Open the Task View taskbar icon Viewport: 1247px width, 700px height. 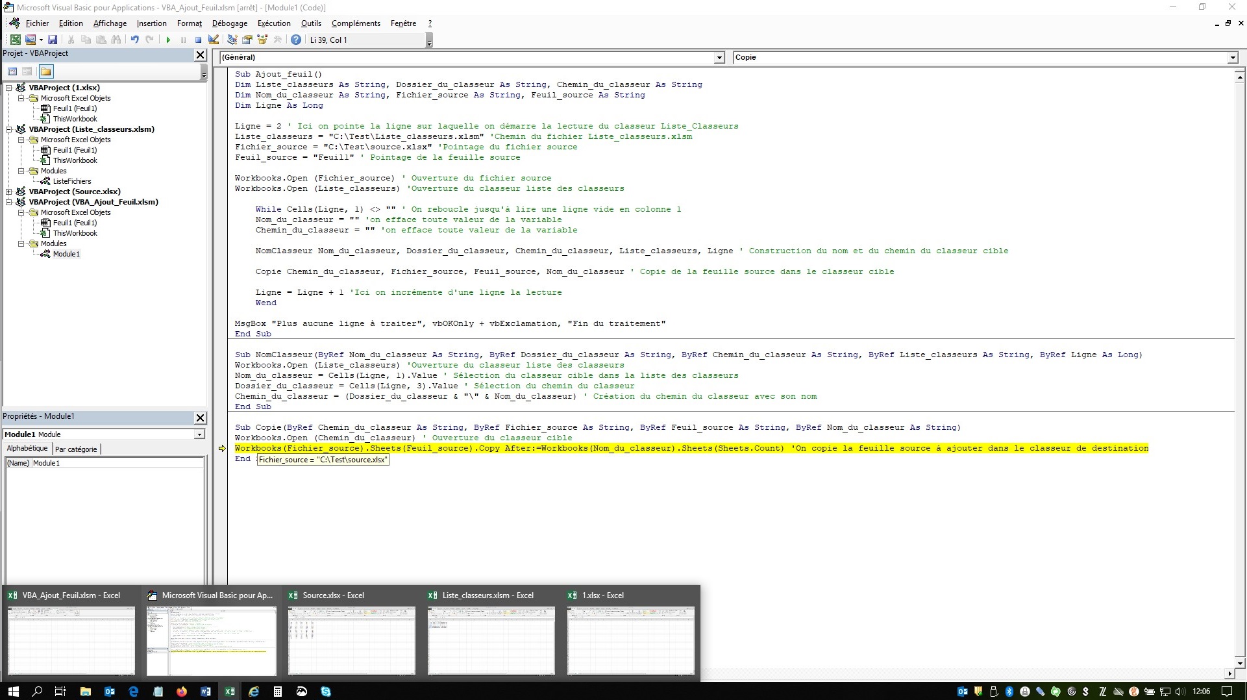coord(60,692)
